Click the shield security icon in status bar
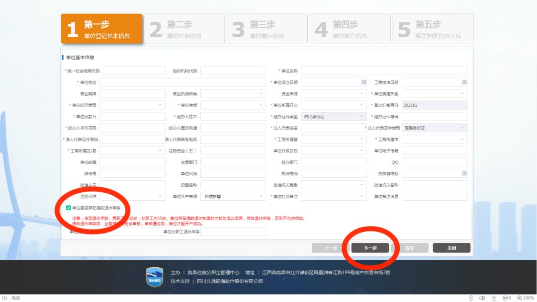Screen dimensions: 537x302 coord(471,298)
